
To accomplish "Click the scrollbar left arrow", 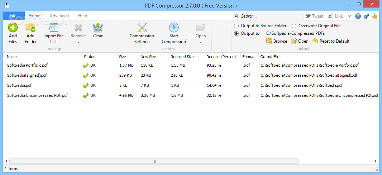I will pos(6,161).
